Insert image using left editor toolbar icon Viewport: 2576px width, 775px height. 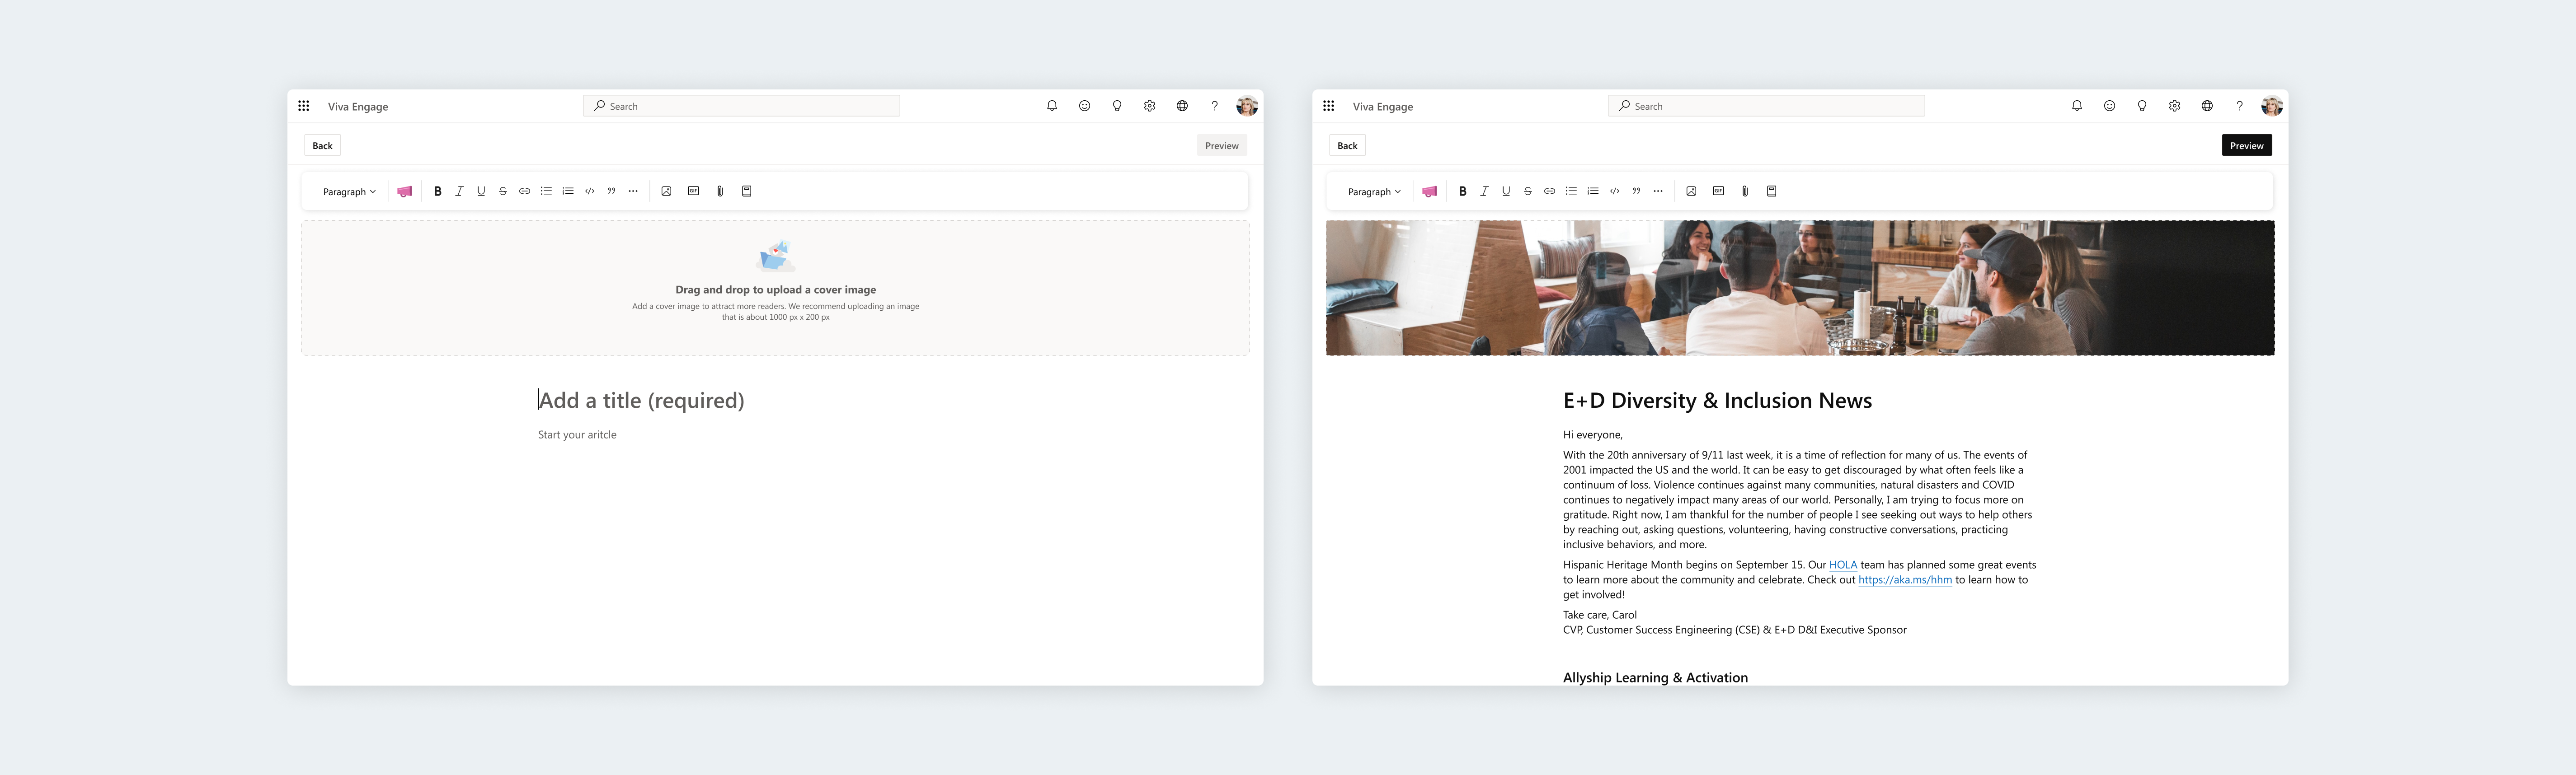coord(666,191)
